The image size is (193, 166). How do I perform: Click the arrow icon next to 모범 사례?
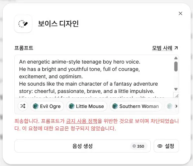[x=176, y=48]
